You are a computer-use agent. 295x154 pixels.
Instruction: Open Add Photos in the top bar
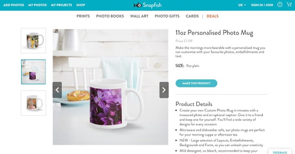pyautogui.click(x=14, y=5)
